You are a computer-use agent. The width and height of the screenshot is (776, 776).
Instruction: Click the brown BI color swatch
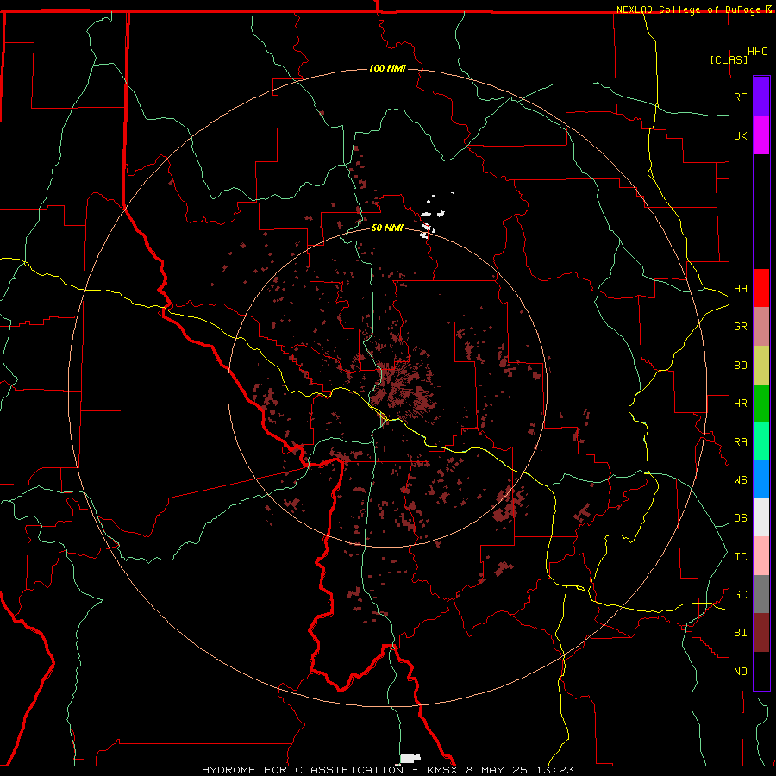pos(761,633)
